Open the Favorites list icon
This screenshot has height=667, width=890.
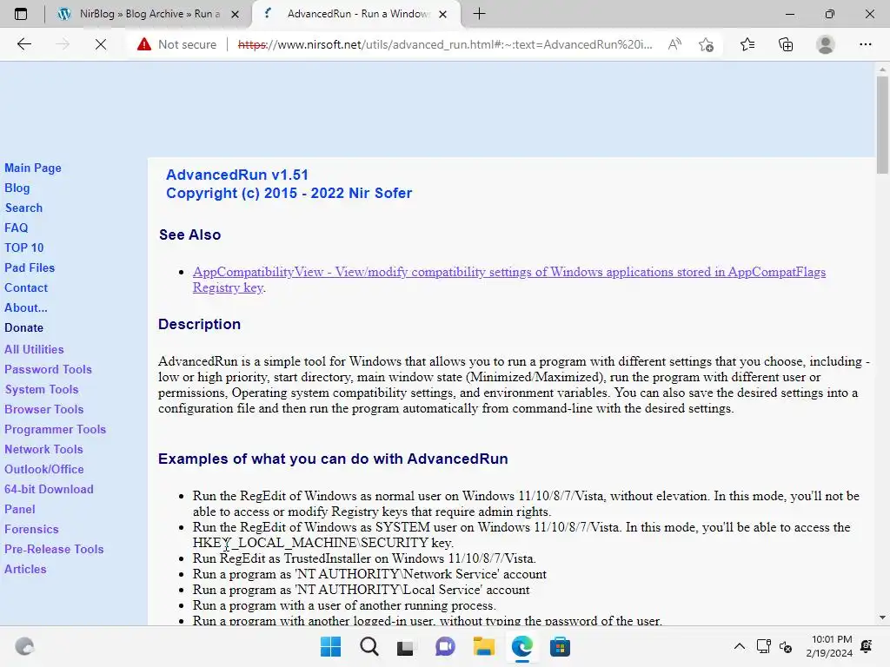click(747, 44)
